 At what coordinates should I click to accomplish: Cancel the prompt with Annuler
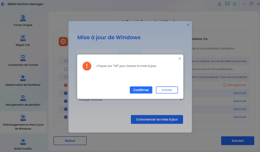tap(167, 90)
